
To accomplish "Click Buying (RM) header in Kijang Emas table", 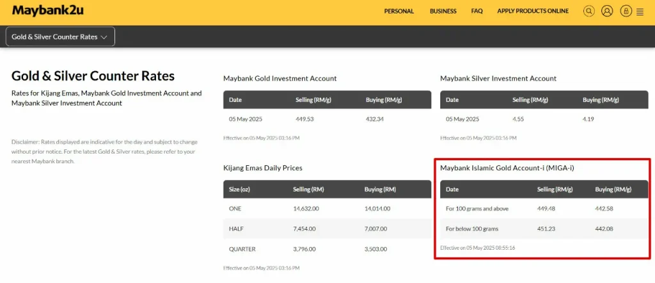I will pos(380,190).
